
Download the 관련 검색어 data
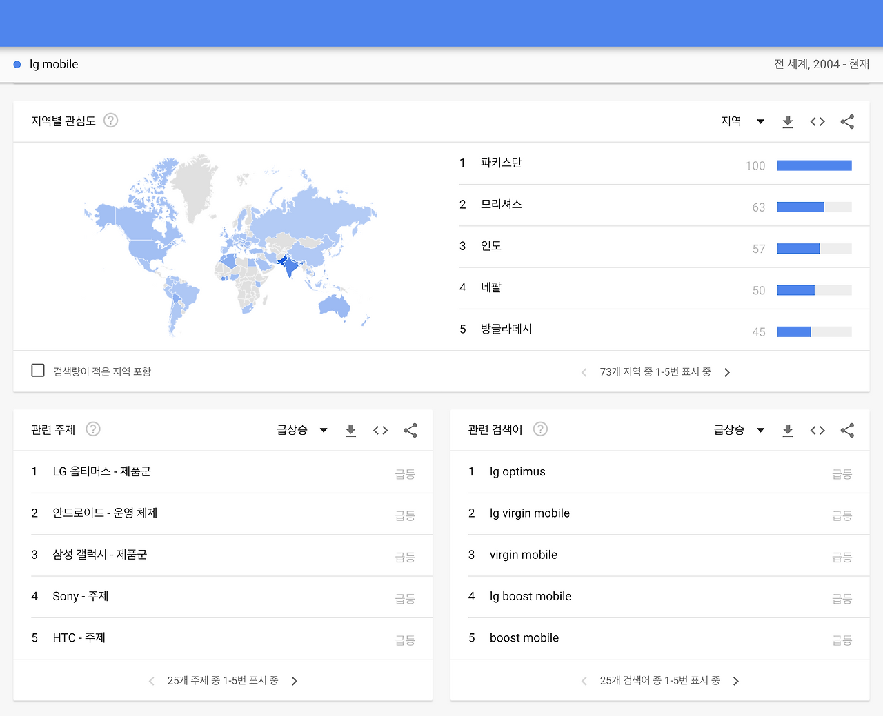pos(788,430)
